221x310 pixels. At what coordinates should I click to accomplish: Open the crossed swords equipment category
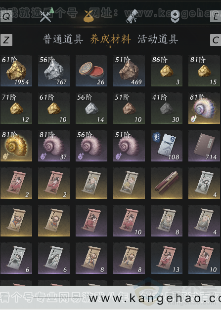pos(45,16)
